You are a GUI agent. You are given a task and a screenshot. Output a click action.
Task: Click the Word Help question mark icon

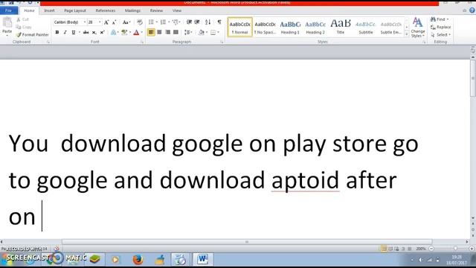click(x=472, y=10)
